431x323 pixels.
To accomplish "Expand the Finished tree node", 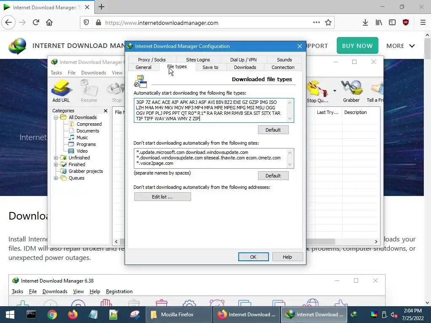I will [x=56, y=164].
